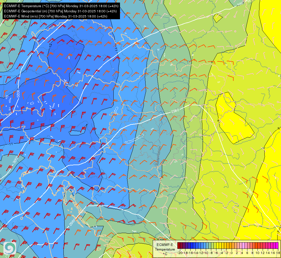This screenshot has height=258, width=281.
Task: Click the -20 legend tick label
Action: coord(180,253)
